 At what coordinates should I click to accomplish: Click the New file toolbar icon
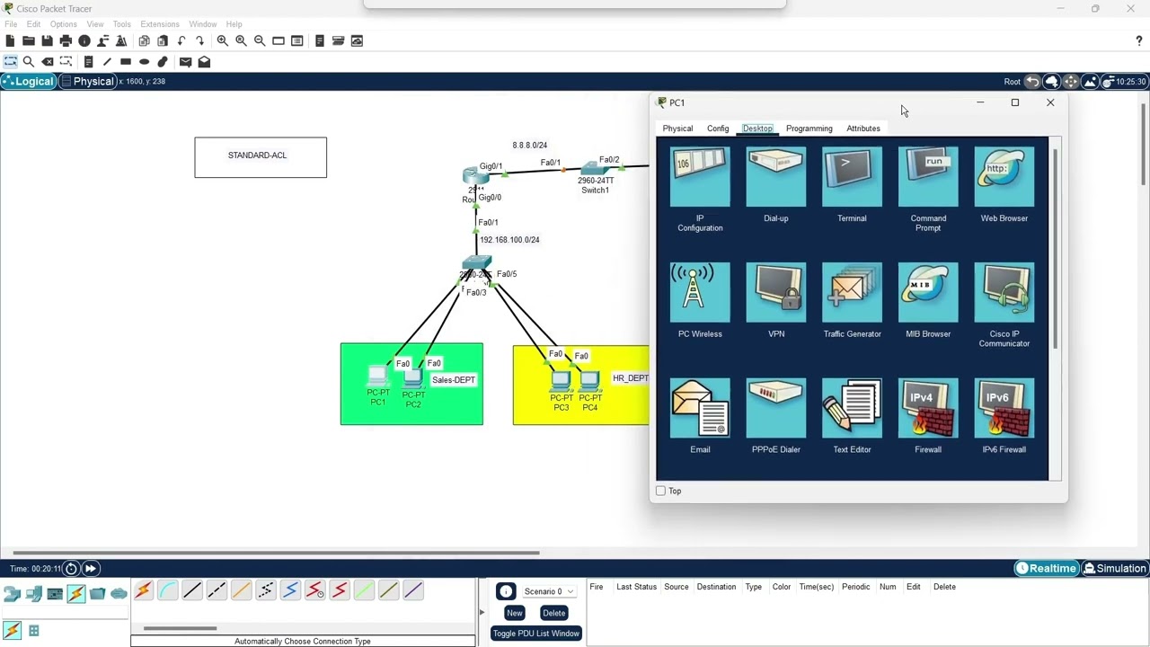10,40
